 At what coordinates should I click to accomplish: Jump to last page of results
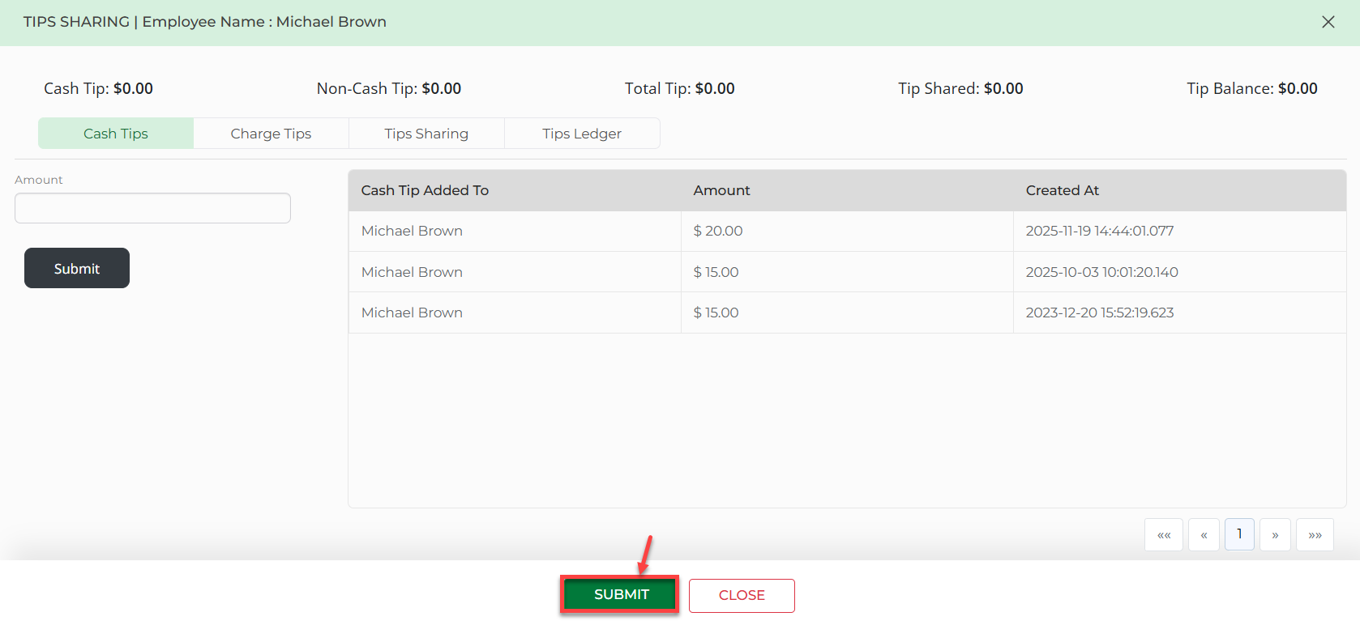pos(1315,535)
